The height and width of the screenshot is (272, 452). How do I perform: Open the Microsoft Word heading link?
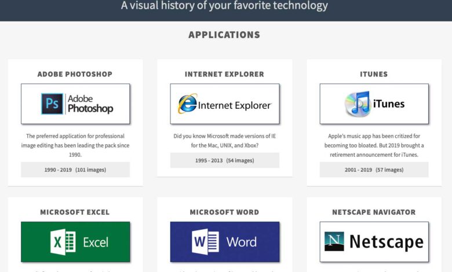(224, 212)
